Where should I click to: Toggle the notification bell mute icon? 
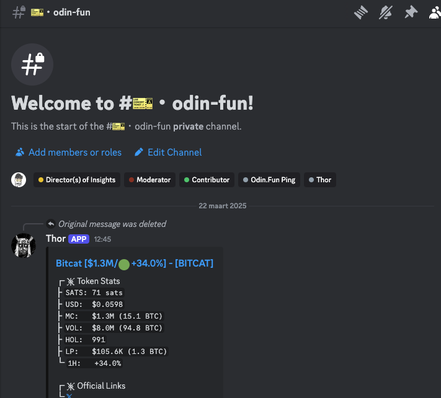(x=386, y=12)
